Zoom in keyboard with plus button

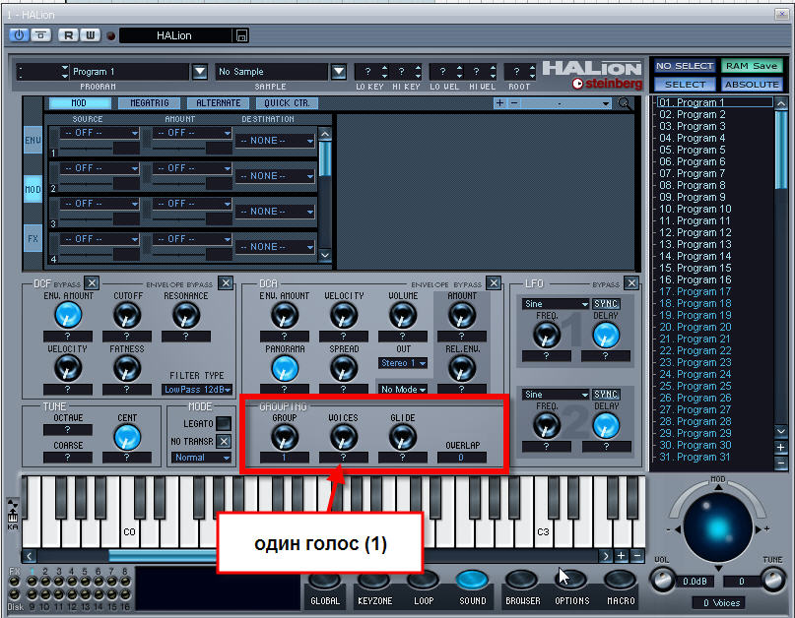click(621, 556)
